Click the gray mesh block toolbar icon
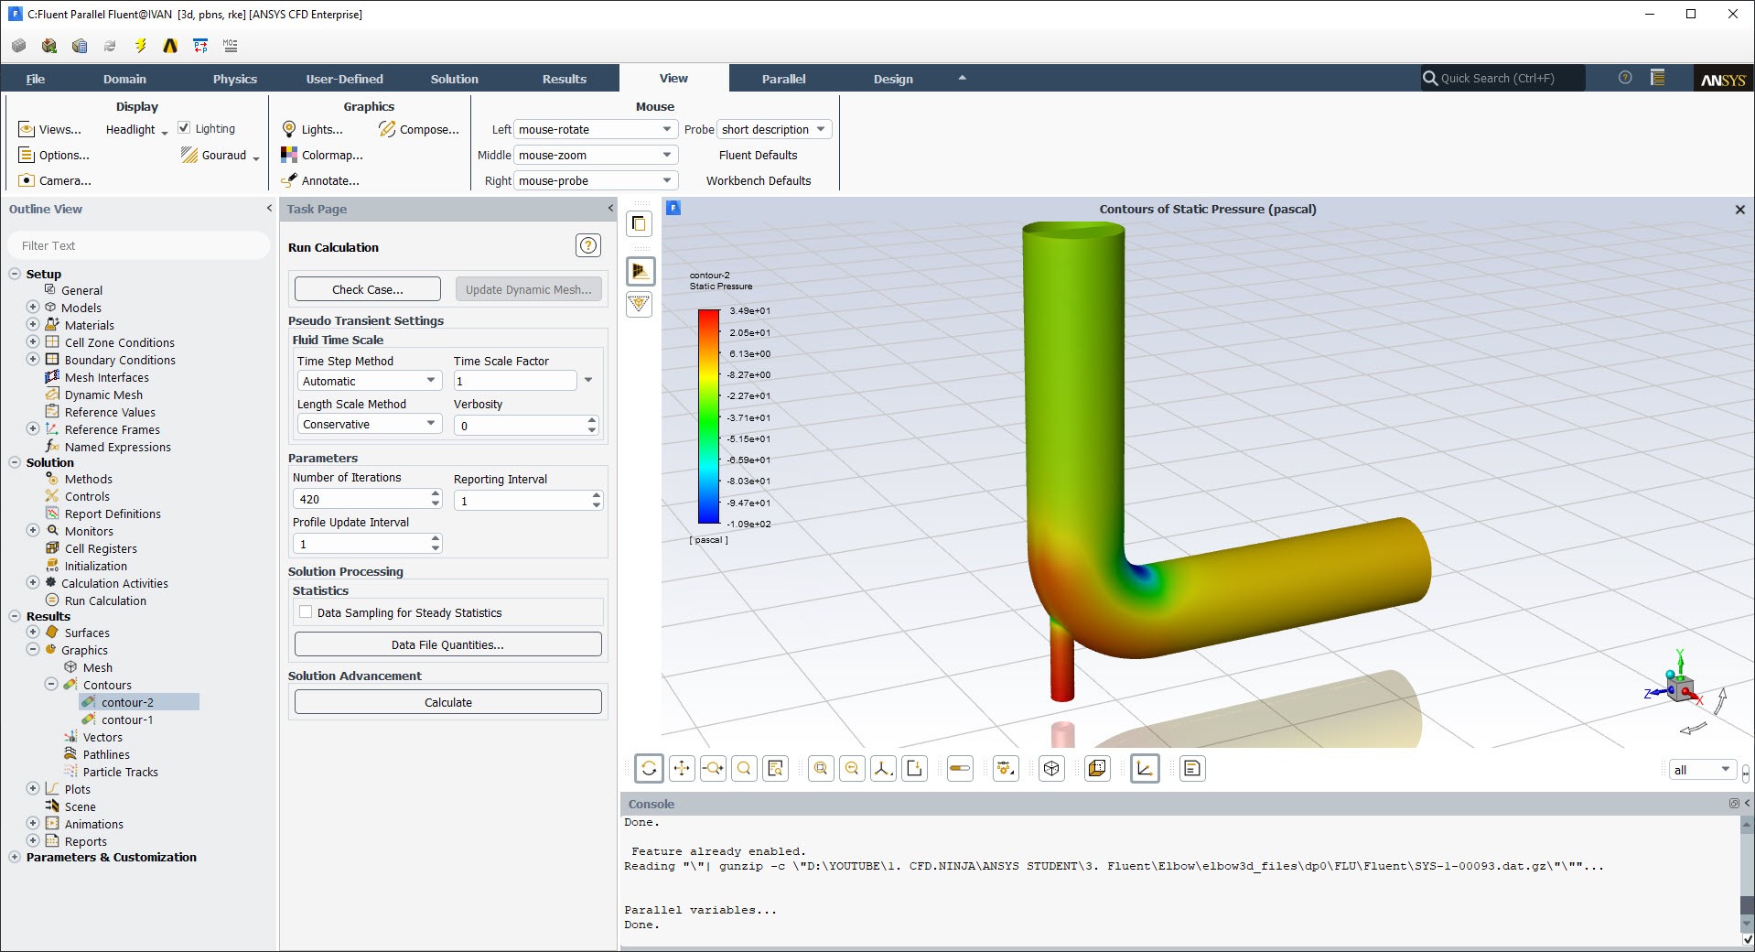Image resolution: width=1755 pixels, height=952 pixels. 18,45
